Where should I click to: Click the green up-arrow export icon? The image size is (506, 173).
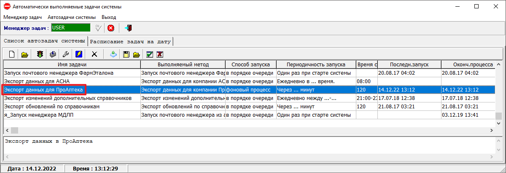tap(113, 54)
